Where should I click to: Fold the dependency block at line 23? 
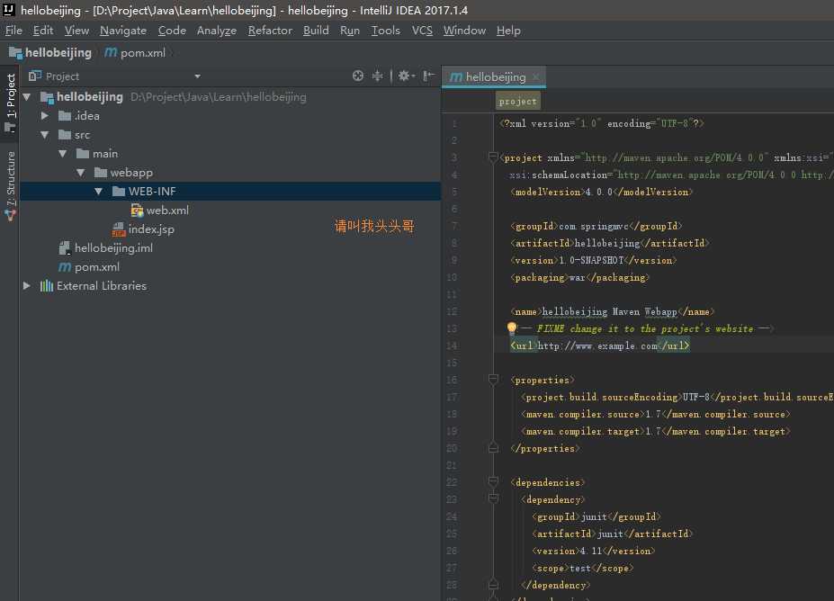pos(493,498)
